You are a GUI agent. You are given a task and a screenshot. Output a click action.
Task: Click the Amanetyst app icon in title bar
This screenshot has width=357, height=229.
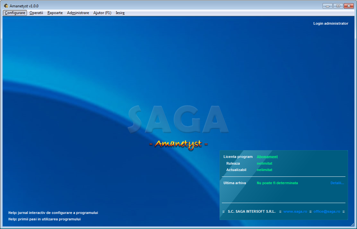(x=6, y=6)
